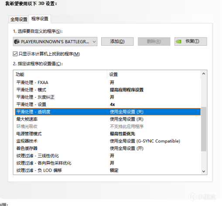The image size is (222, 206).
Task: Select the 着色缓存器 row
Action: (x=108, y=149)
